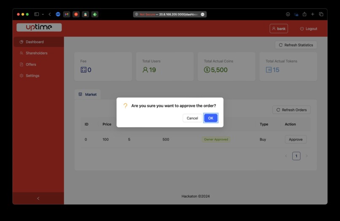The width and height of the screenshot is (340, 221).
Task: Click the Total Users person icon
Action: point(145,70)
